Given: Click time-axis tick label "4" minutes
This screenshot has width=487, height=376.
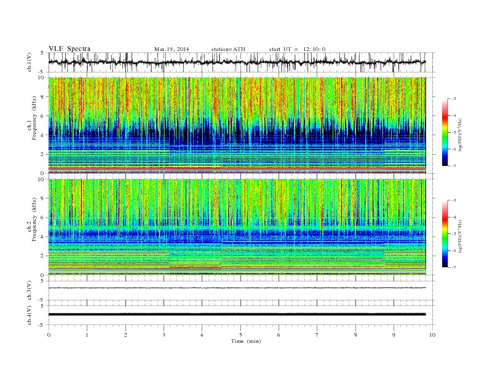Looking at the screenshot, I should click(202, 335).
